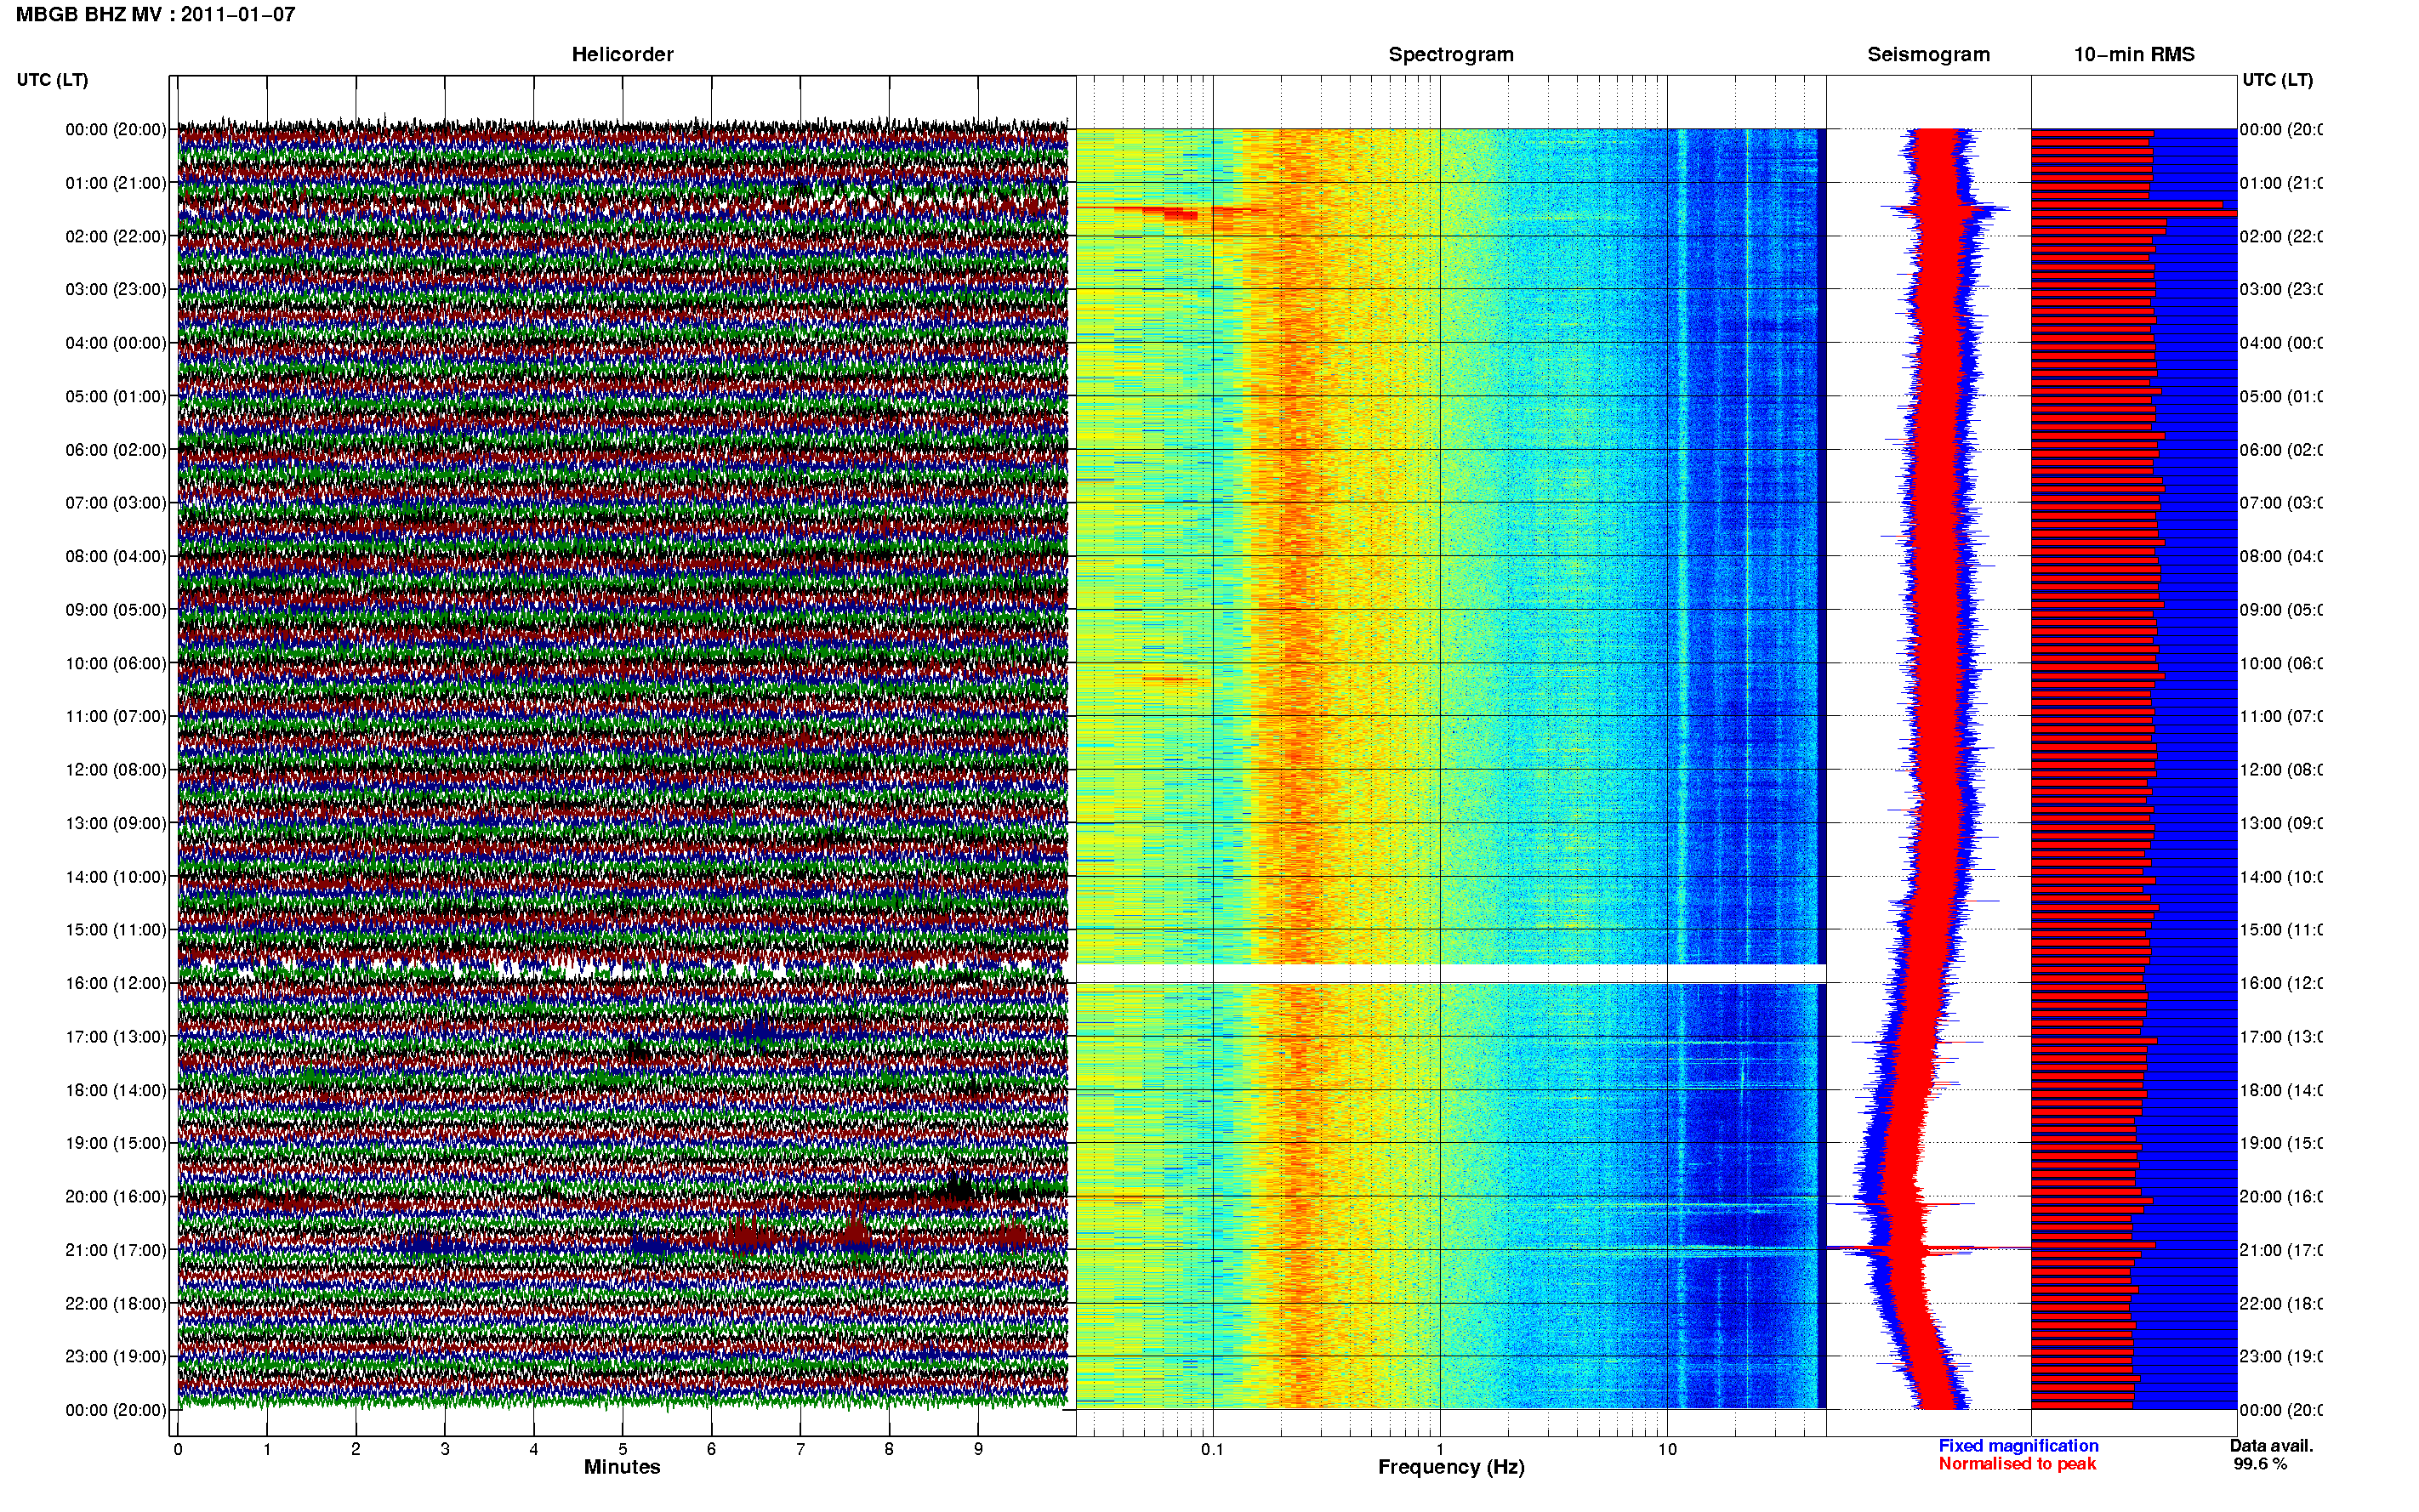2419x1512 pixels.
Task: Click left axis time label 04:00 (00:00)
Action: point(116,343)
